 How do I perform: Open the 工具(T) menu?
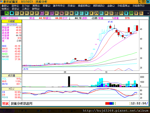click(x=25, y=9)
